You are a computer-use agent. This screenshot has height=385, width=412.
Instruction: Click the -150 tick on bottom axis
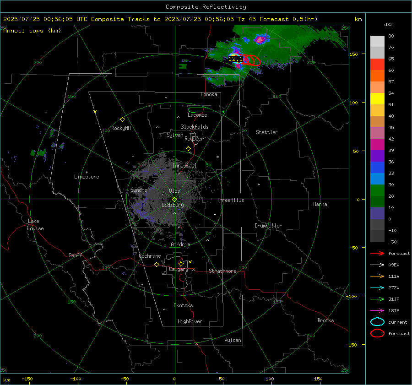coord(27,379)
